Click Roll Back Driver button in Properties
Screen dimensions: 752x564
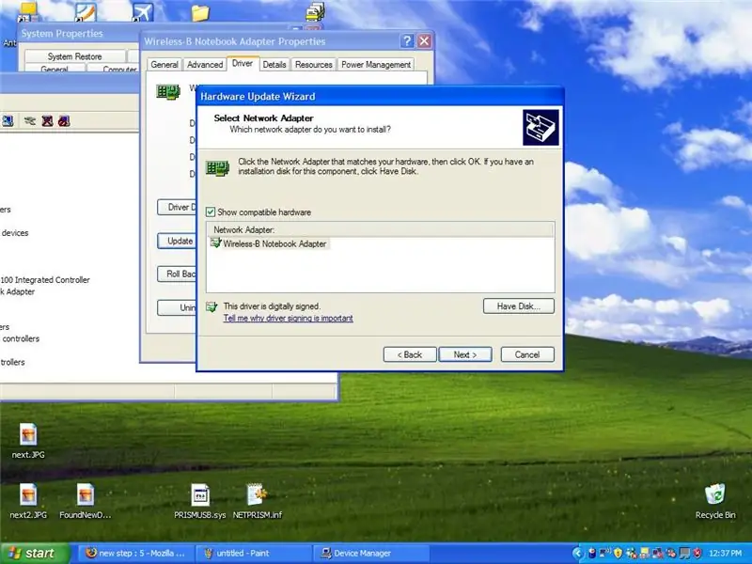click(177, 274)
